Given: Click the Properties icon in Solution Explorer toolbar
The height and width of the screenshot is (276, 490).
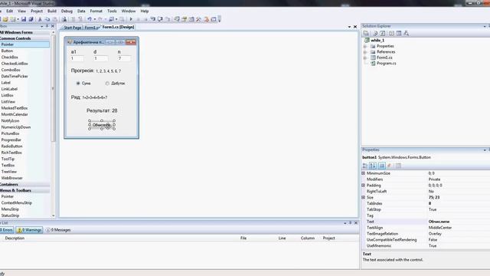Looking at the screenshot, I should point(366,33).
